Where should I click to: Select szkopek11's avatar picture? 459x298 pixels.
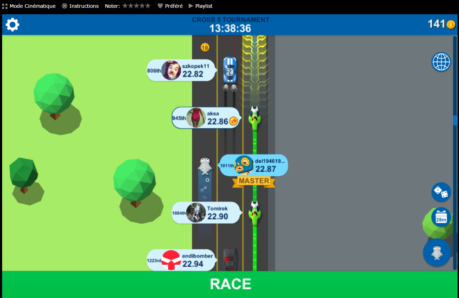point(171,70)
